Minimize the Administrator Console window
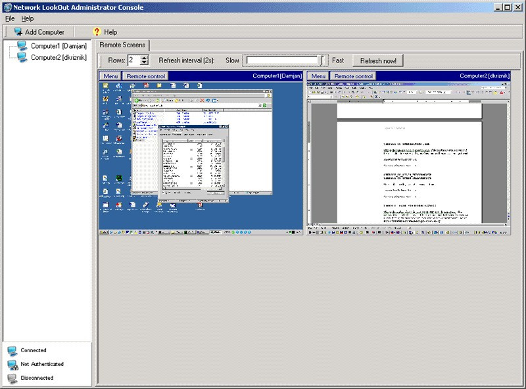 point(498,7)
